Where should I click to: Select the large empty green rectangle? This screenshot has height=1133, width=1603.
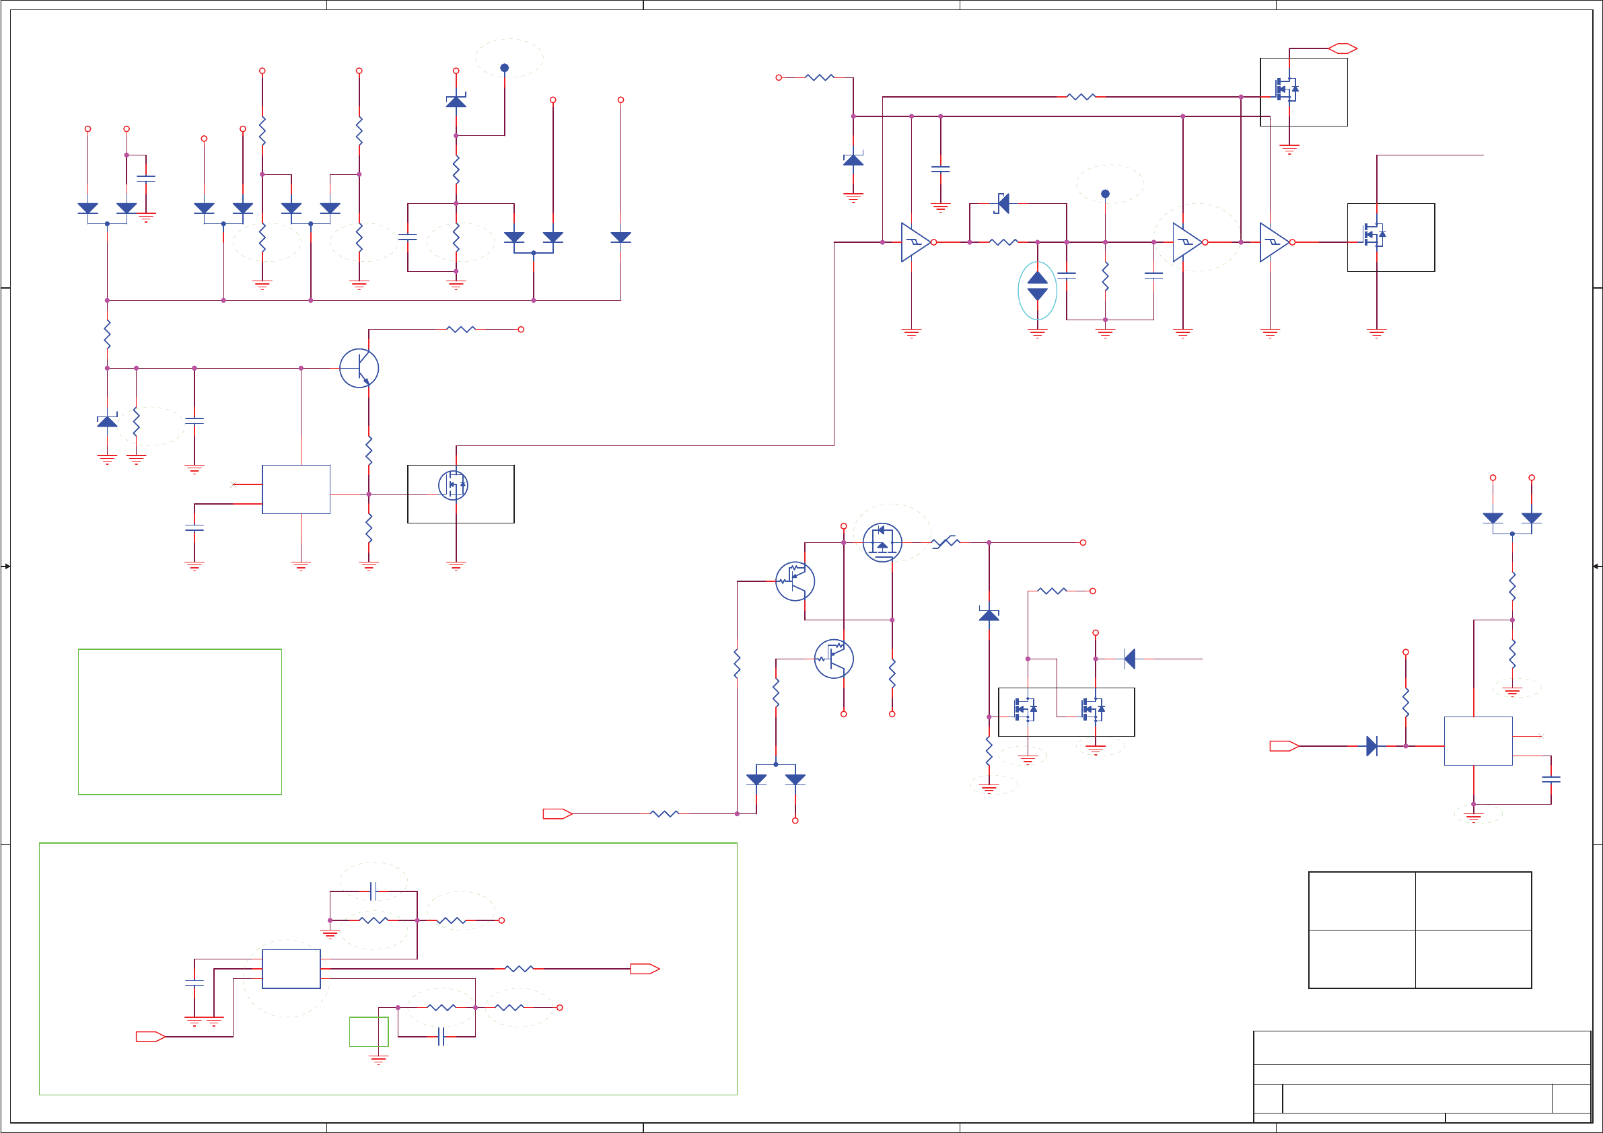180,721
